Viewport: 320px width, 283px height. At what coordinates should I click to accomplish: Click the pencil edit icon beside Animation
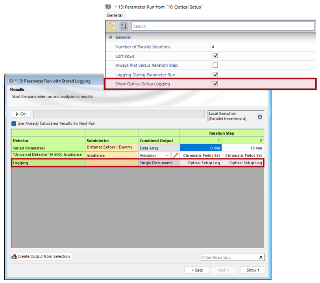tap(176, 155)
